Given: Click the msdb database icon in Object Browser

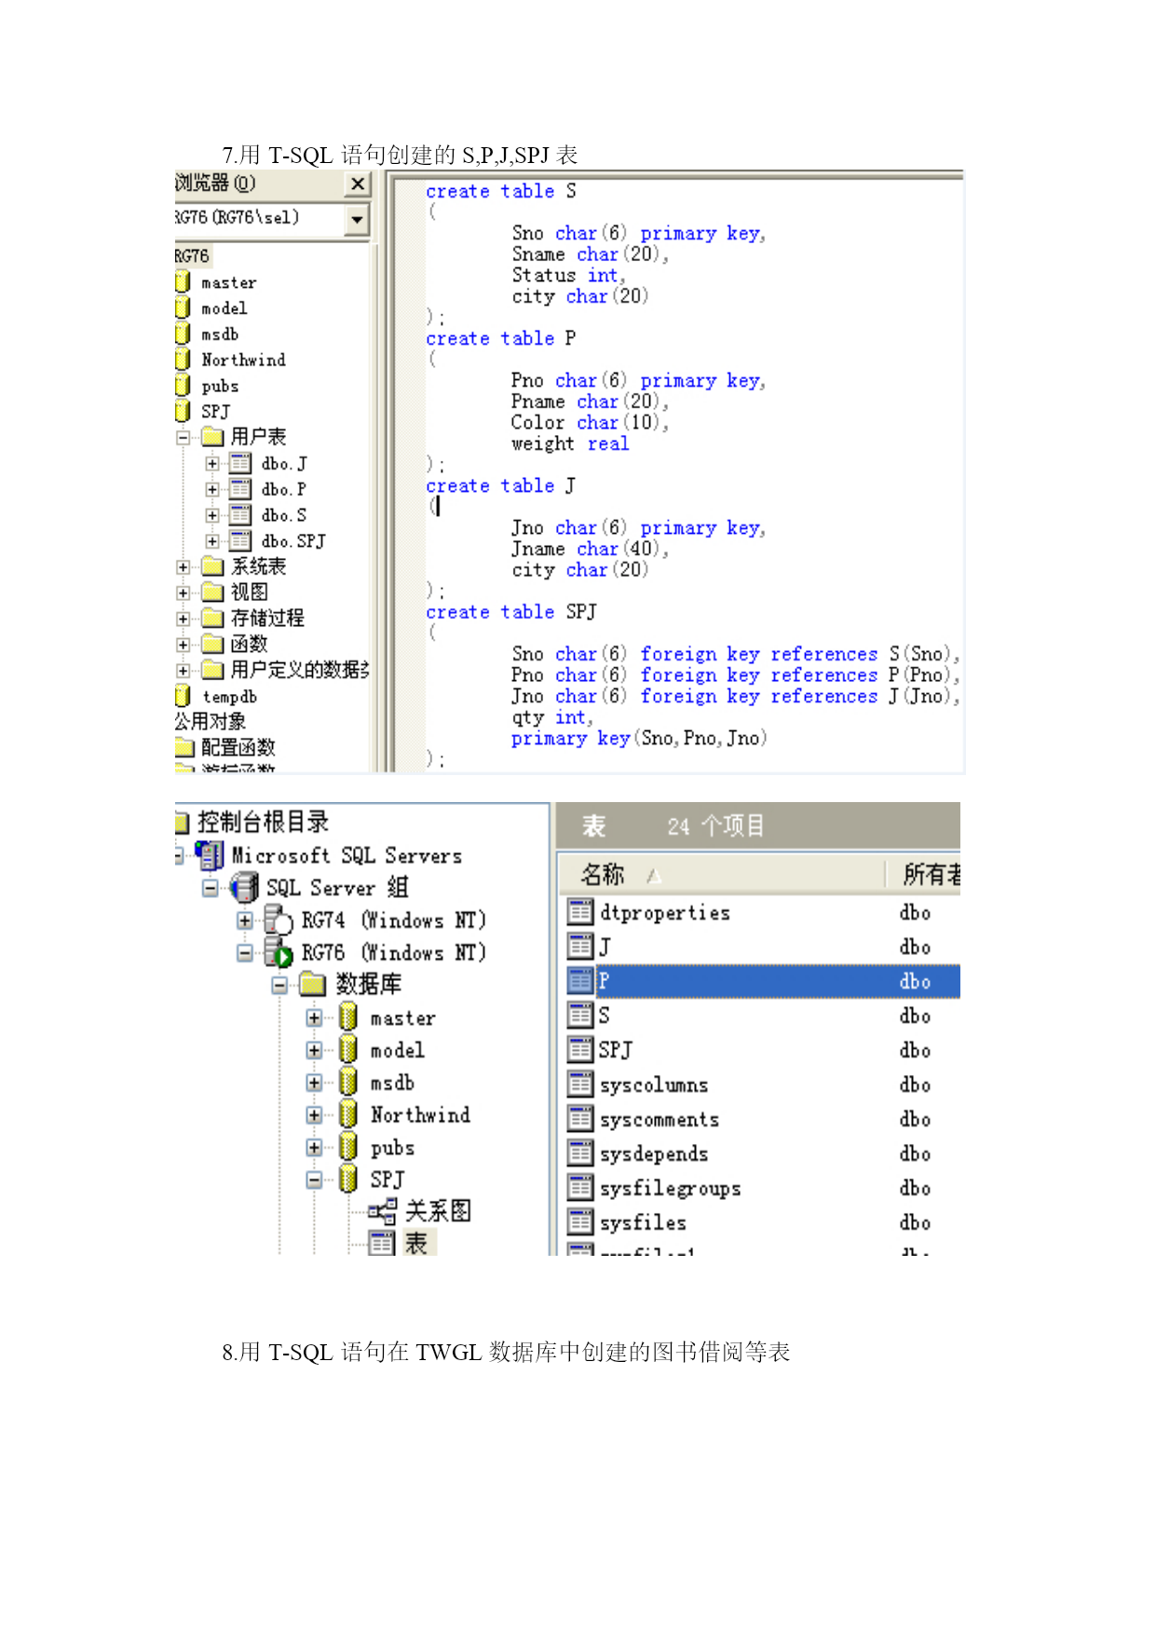Looking at the screenshot, I should [x=183, y=334].
